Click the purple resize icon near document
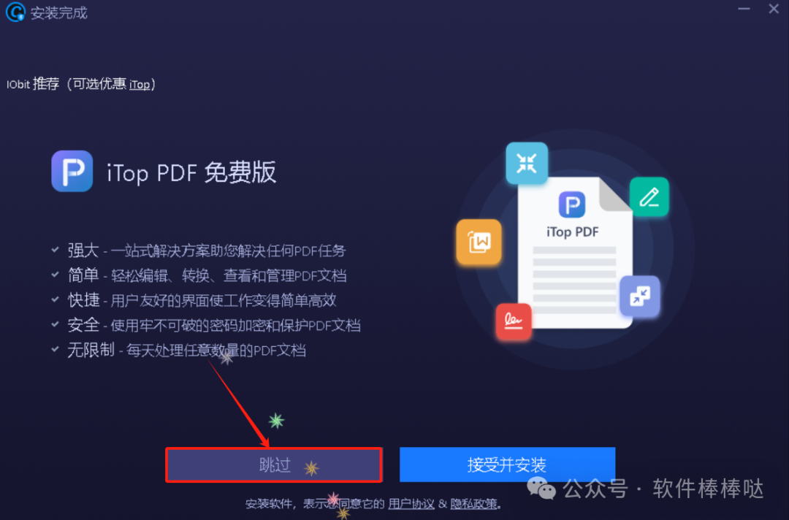 point(639,296)
